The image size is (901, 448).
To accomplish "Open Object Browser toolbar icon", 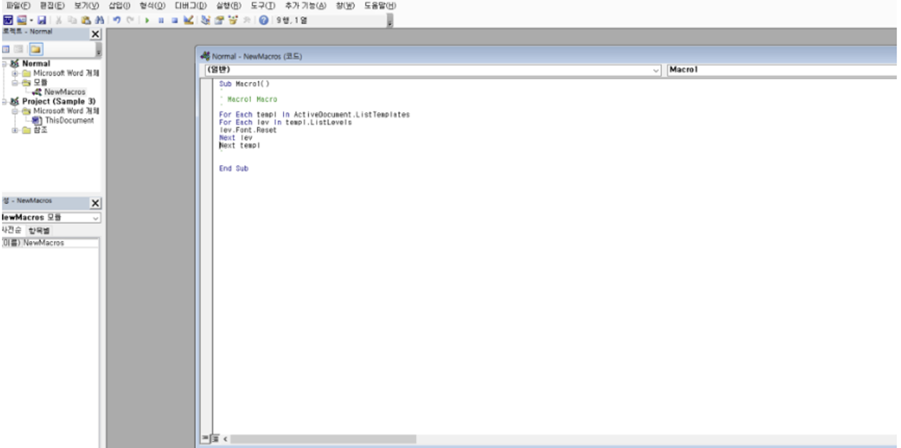I will (x=233, y=20).
